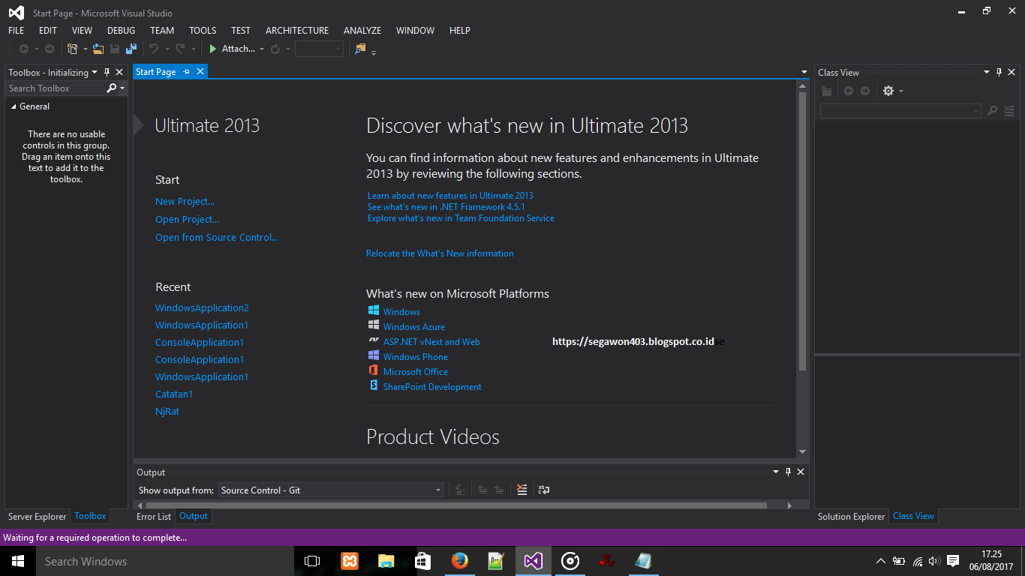The width and height of the screenshot is (1025, 576).
Task: Open the 'Show output from' combo box
Action: 331,490
